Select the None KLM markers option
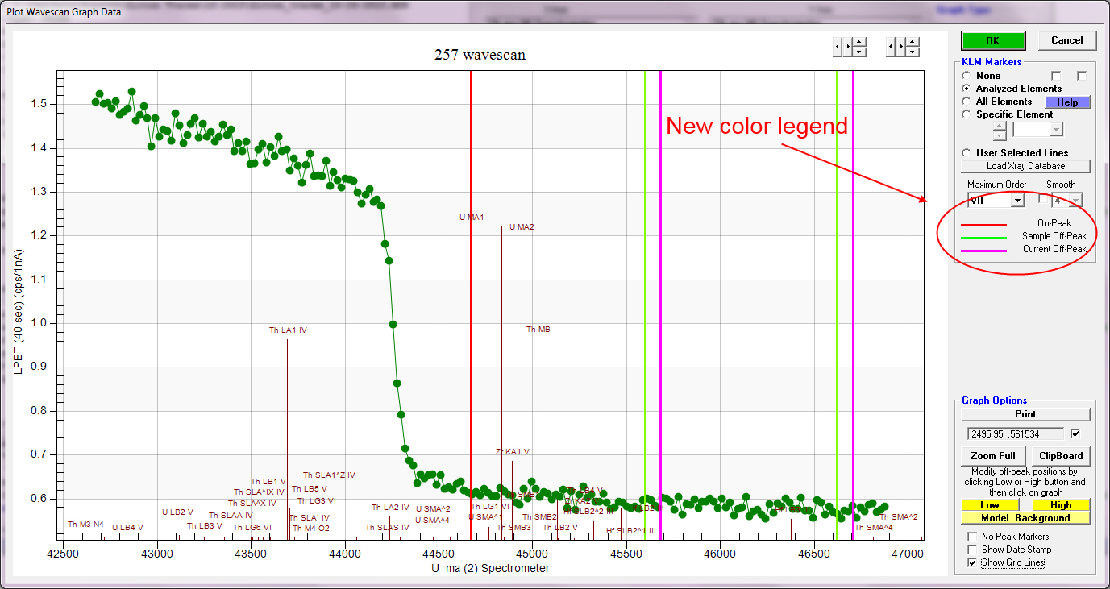Image resolution: width=1110 pixels, height=589 pixels. pyautogui.click(x=967, y=76)
